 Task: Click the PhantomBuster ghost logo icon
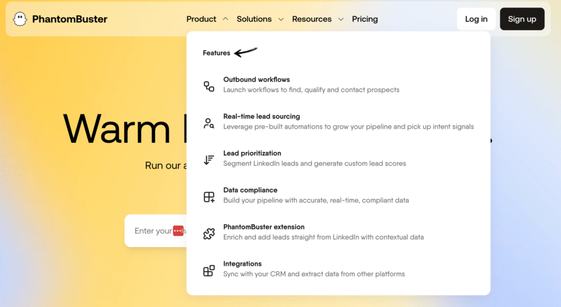click(x=20, y=19)
